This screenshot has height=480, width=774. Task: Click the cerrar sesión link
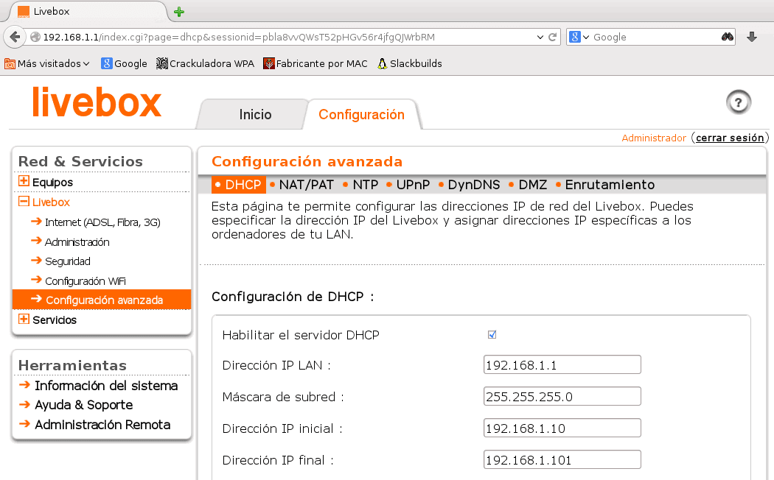730,138
